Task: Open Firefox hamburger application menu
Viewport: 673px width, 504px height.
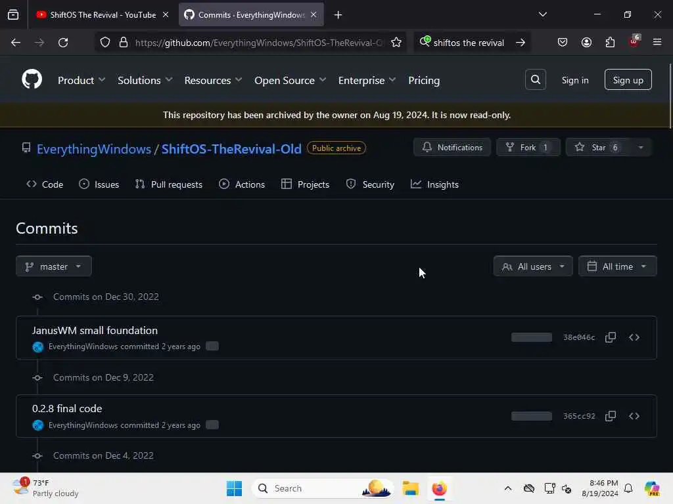Action: 657,42
